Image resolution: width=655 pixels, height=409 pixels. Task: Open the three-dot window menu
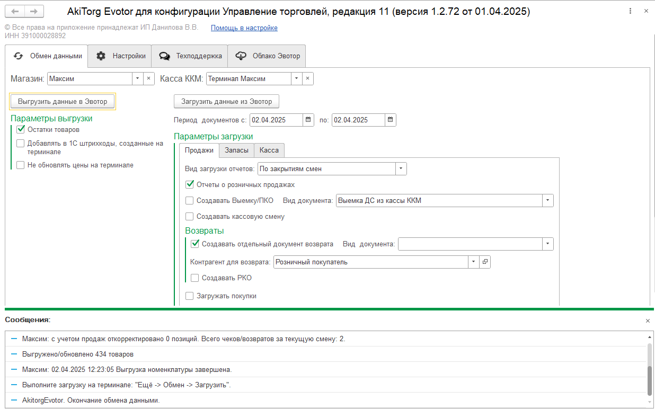[630, 11]
